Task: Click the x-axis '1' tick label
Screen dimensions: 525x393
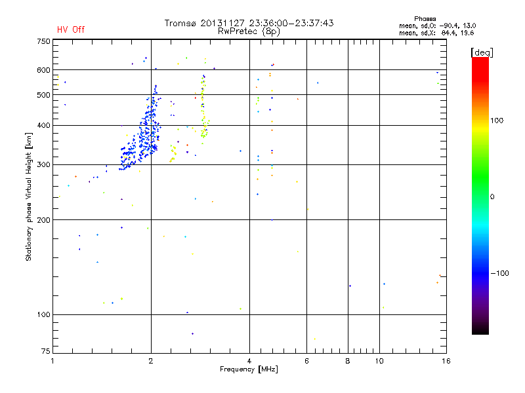Action: point(52,361)
